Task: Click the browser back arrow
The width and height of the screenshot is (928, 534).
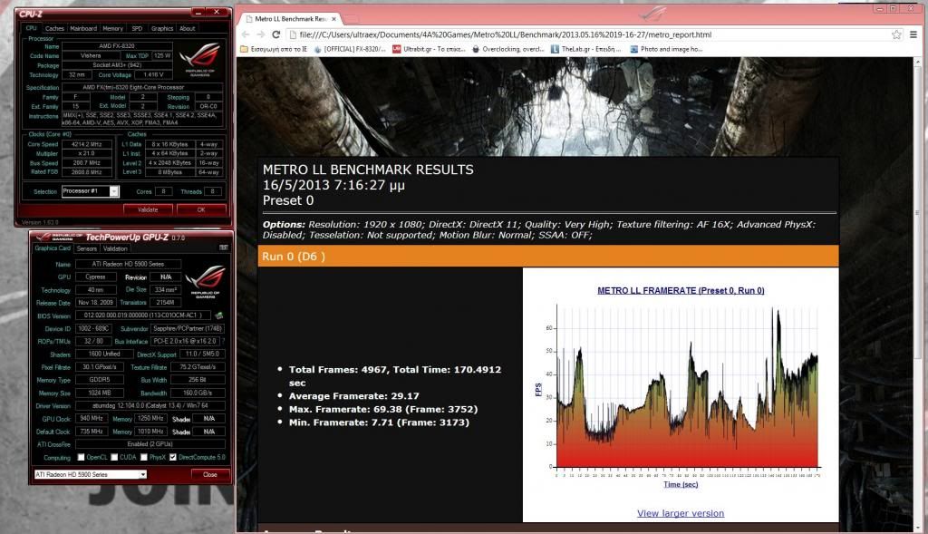Action: click(247, 34)
